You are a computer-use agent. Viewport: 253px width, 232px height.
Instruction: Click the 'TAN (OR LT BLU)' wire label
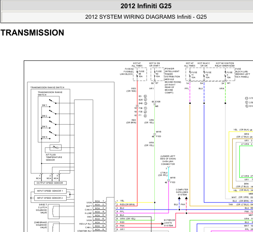point(239,205)
